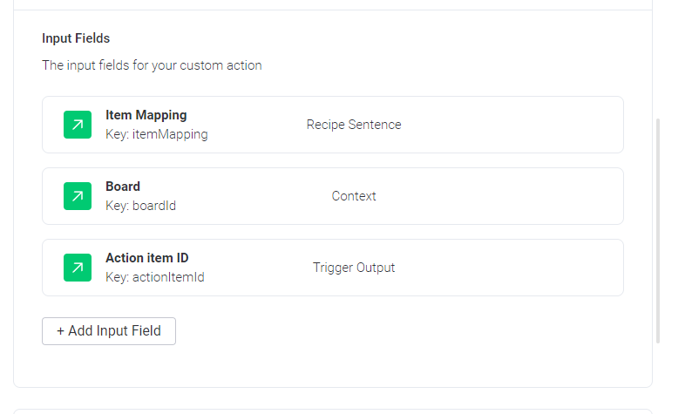Click the Key: boardId text
Viewport: 692px width, 414px height.
tap(140, 206)
